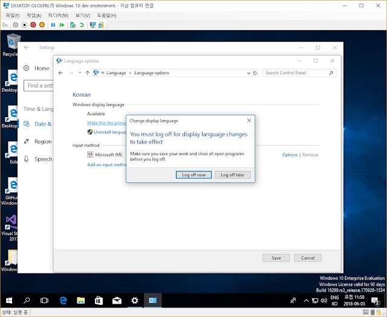The image size is (387, 317).
Task: Click Save in Language options window
Action: click(x=276, y=258)
